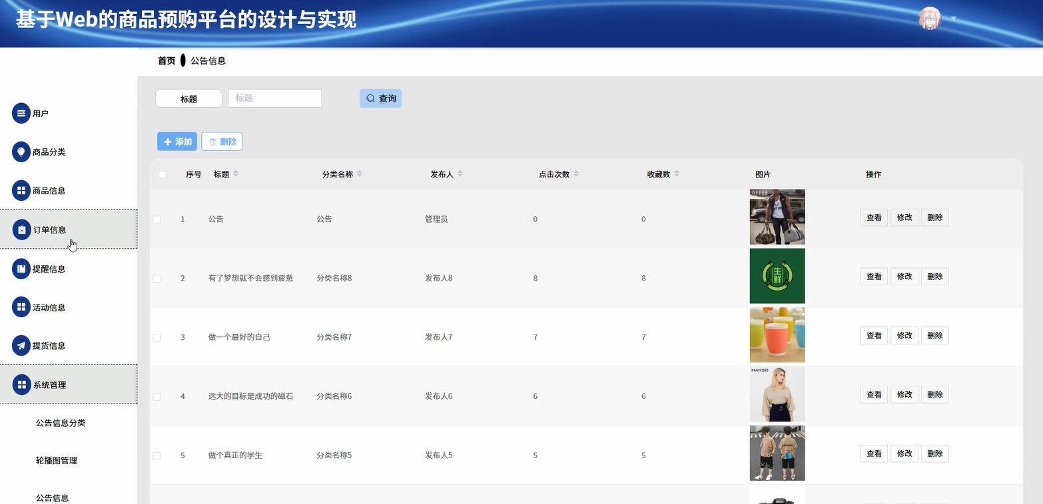The height and width of the screenshot is (504, 1043).
Task: Click the user avatar in header
Action: pos(930,19)
